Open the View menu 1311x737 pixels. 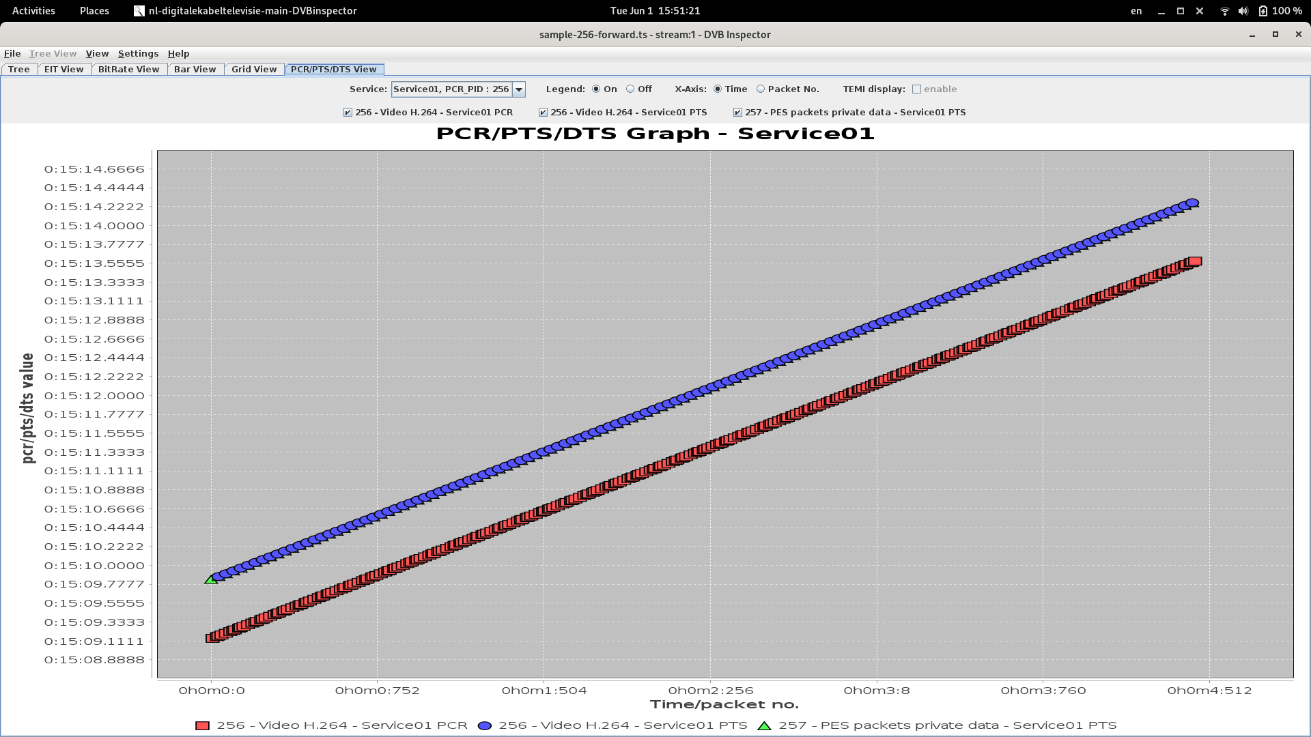97,53
